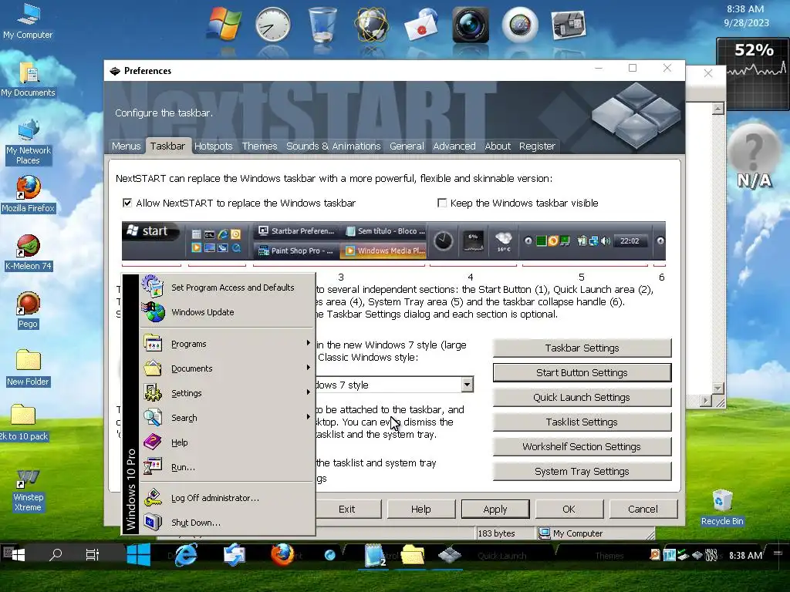Screen dimensions: 790x592
Task: Select Set Program Access and Defaults
Action: pos(227,288)
